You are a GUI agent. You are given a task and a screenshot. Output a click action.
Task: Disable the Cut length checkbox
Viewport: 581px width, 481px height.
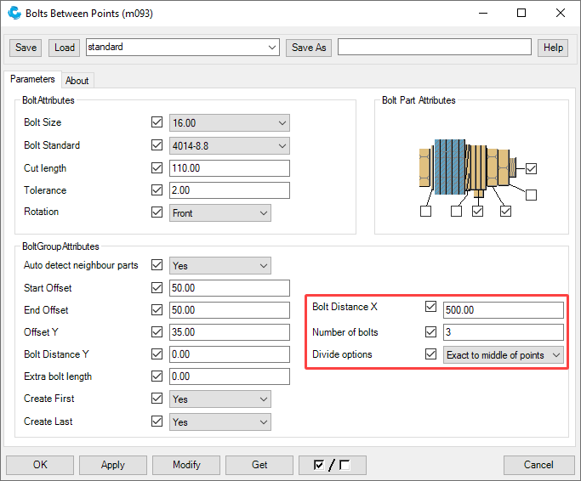coord(157,168)
